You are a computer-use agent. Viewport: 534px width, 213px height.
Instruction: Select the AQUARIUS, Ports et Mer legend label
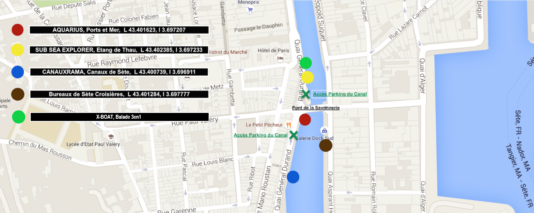coord(119,30)
